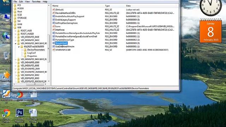The width and height of the screenshot is (226, 127).
Task: Select the Root key folder icon
Action: (15, 12)
